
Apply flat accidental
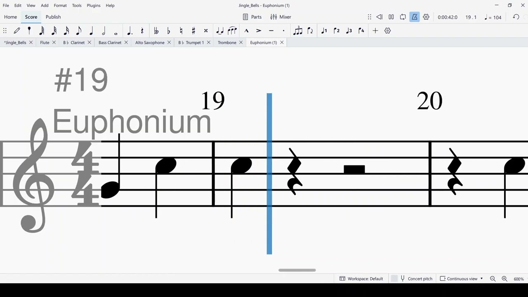tap(168, 31)
